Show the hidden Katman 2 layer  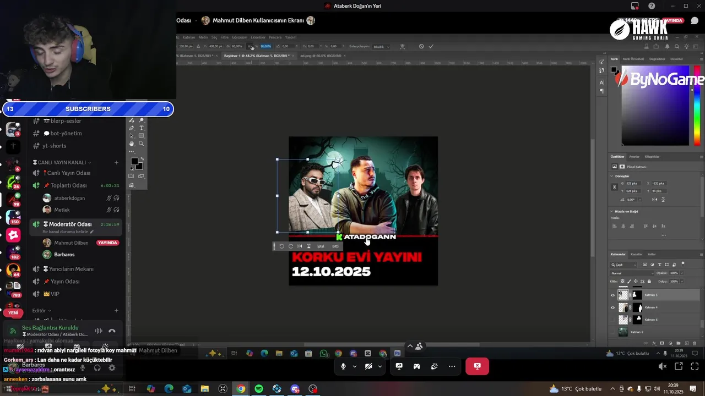pos(612,332)
